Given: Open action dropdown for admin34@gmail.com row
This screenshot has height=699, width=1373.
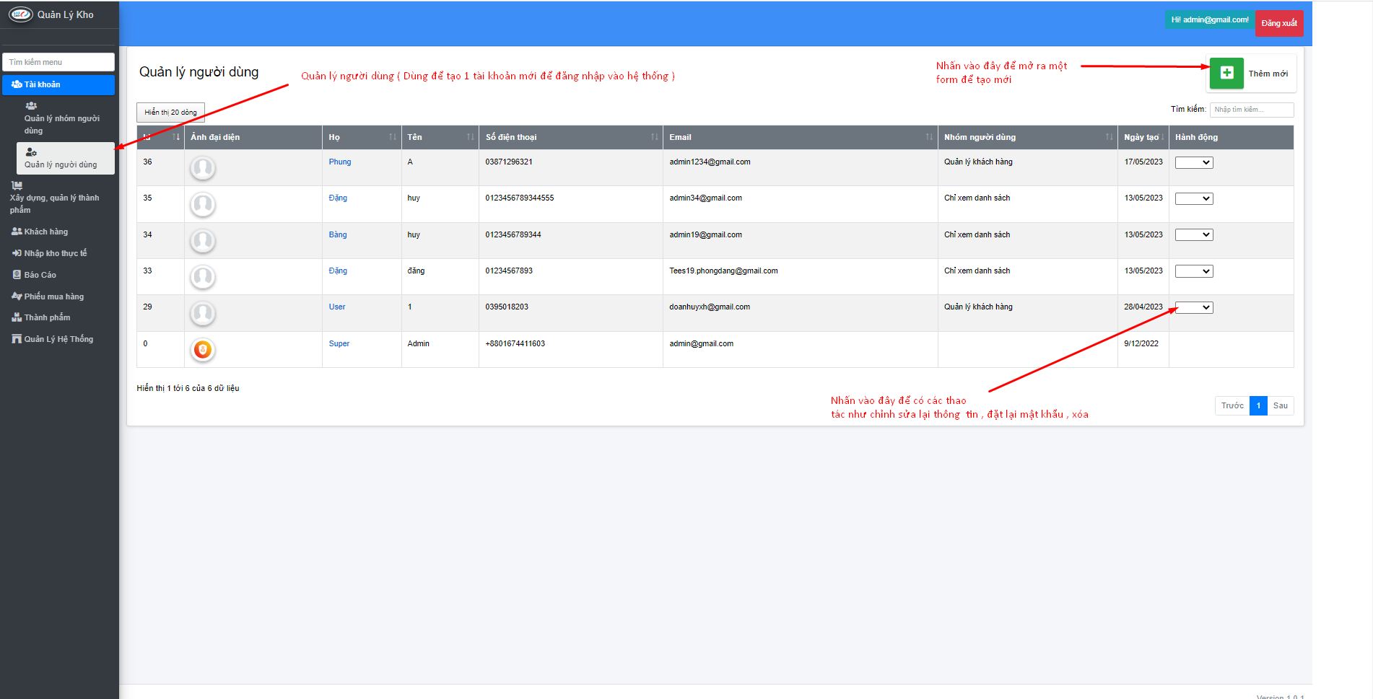Looking at the screenshot, I should click(x=1194, y=198).
